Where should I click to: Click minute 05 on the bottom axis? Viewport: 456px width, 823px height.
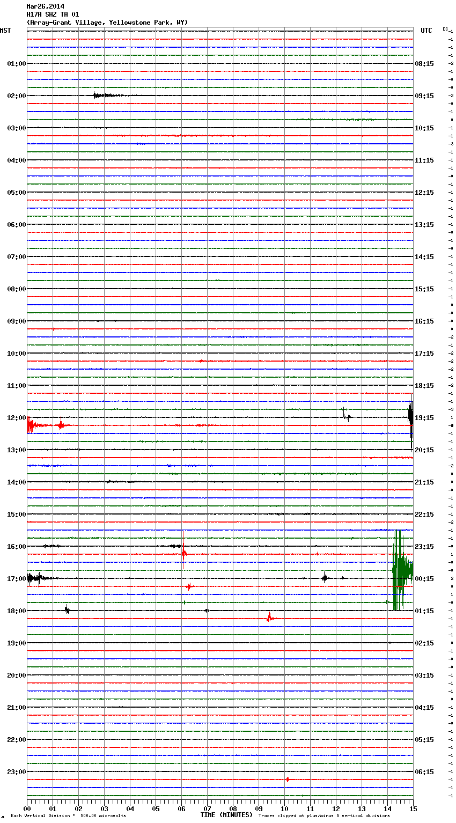pyautogui.click(x=156, y=809)
